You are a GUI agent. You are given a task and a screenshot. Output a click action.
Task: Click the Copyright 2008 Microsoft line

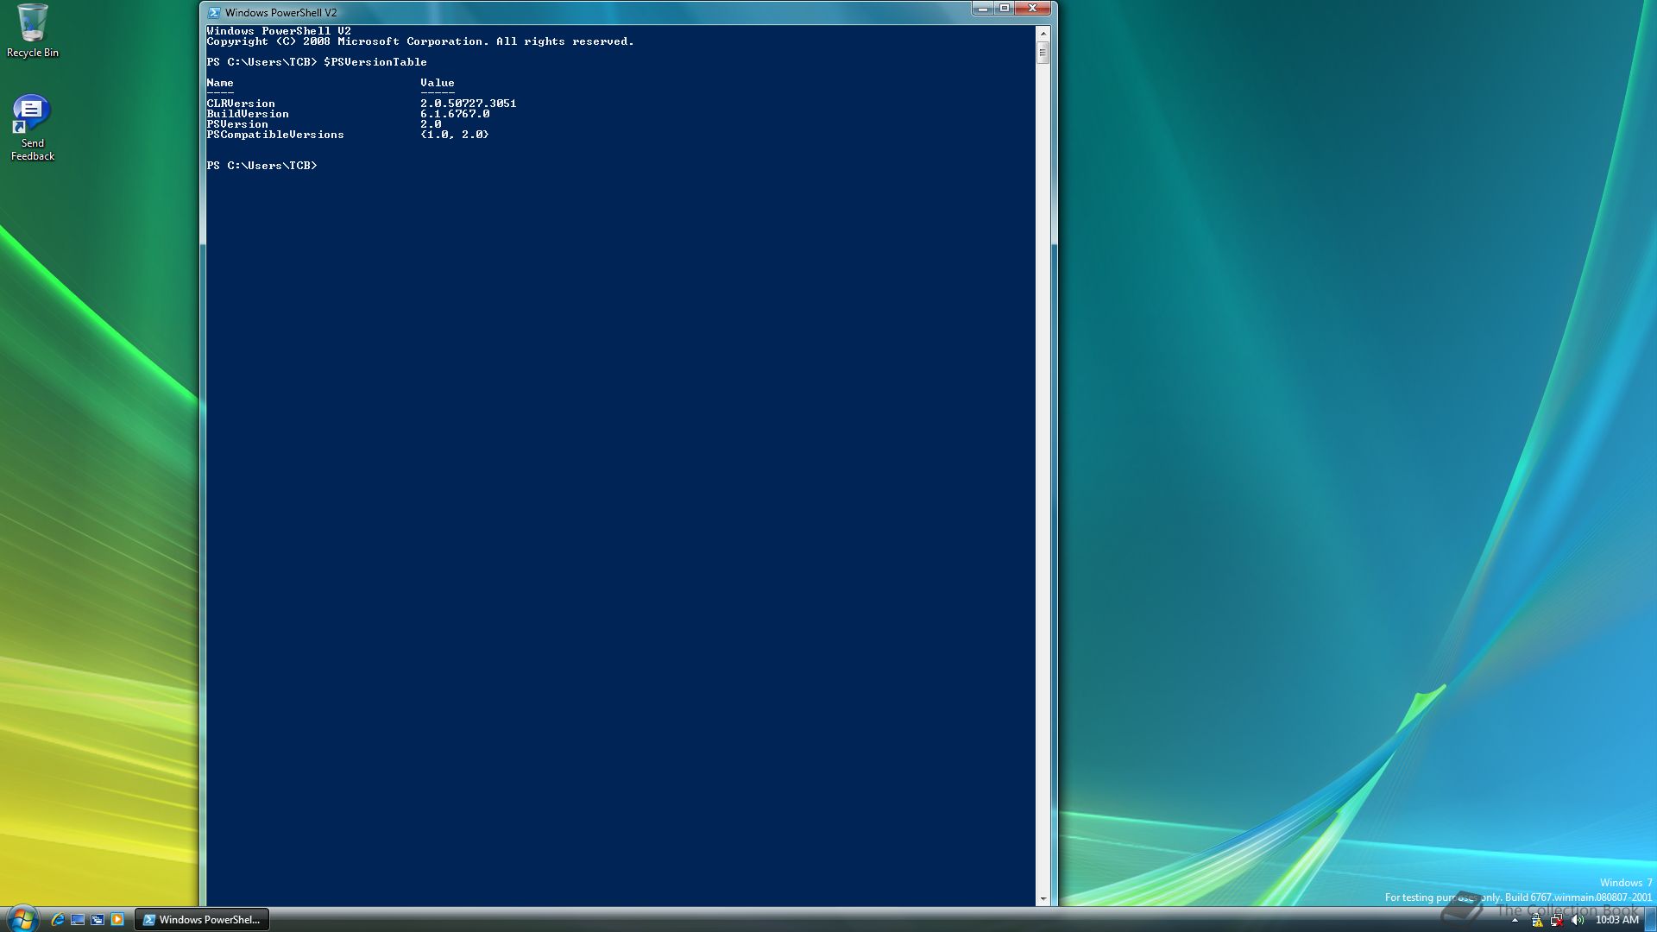(x=420, y=41)
